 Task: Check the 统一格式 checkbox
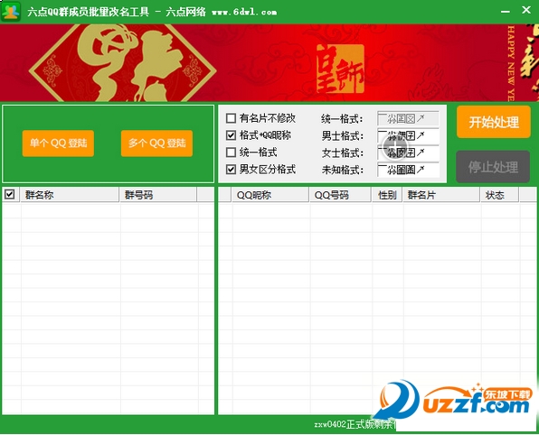point(231,152)
